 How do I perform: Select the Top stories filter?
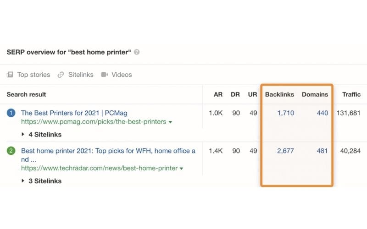[33, 75]
